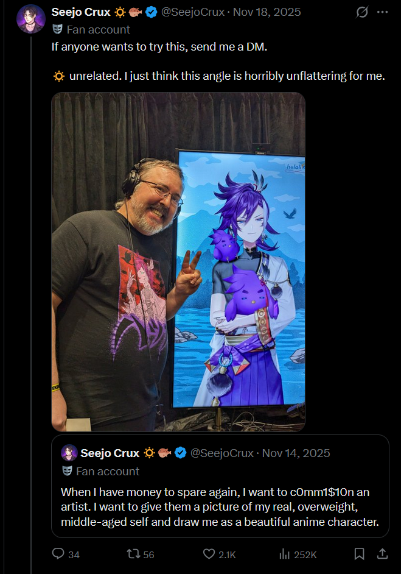View post analytics bar chart icon
The width and height of the screenshot is (401, 574).
tap(284, 555)
